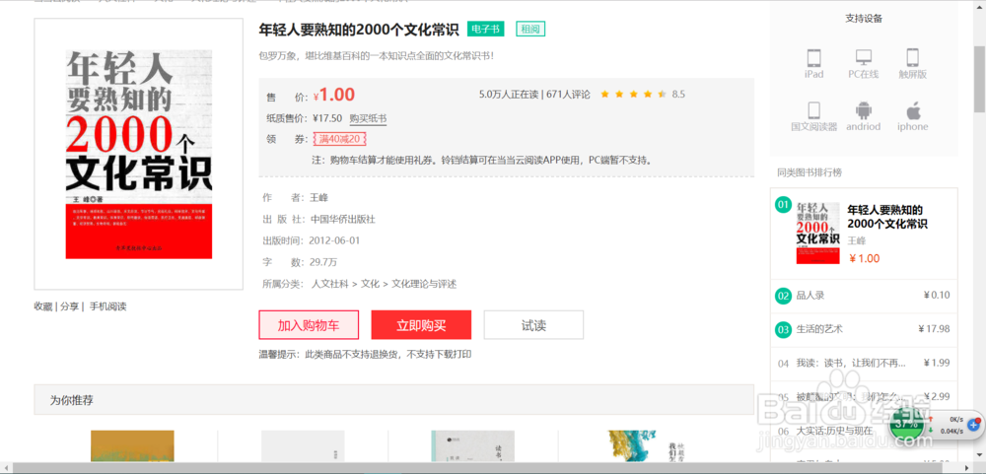
Task: Click price ¥0.10 in ranking list
Action: point(937,296)
